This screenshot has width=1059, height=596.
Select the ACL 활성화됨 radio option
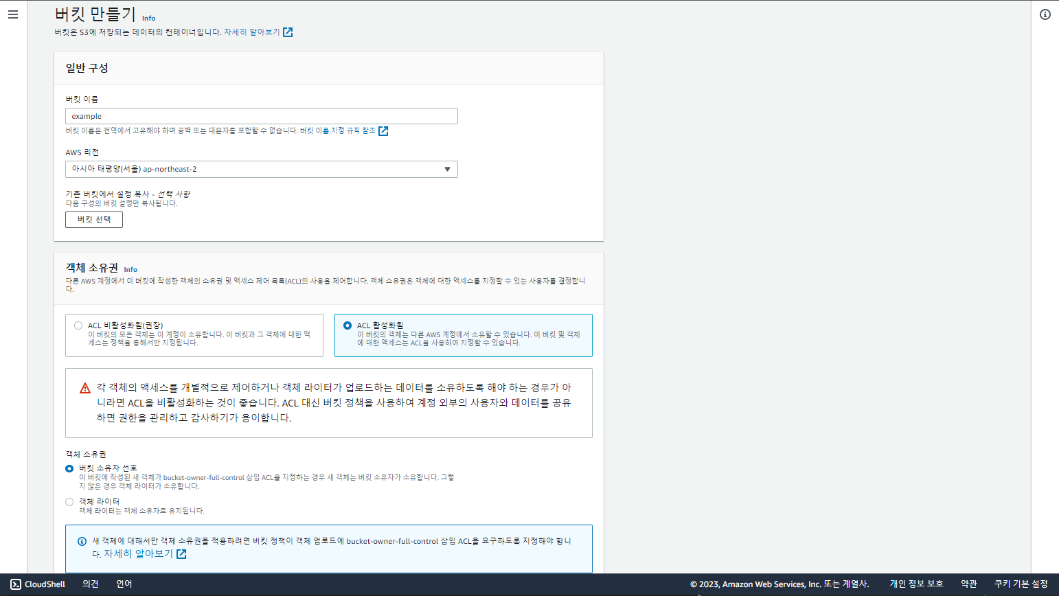pos(348,325)
